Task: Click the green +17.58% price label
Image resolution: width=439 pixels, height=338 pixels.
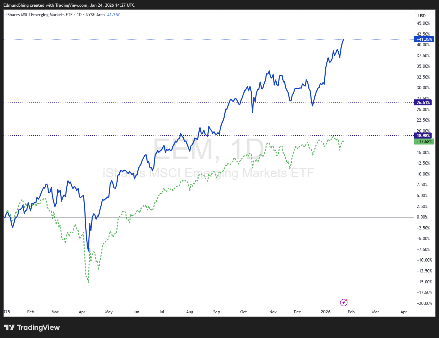Action: (x=424, y=142)
